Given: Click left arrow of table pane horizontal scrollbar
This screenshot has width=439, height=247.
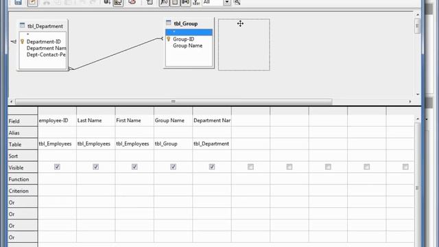Looking at the screenshot, I should [x=12, y=102].
